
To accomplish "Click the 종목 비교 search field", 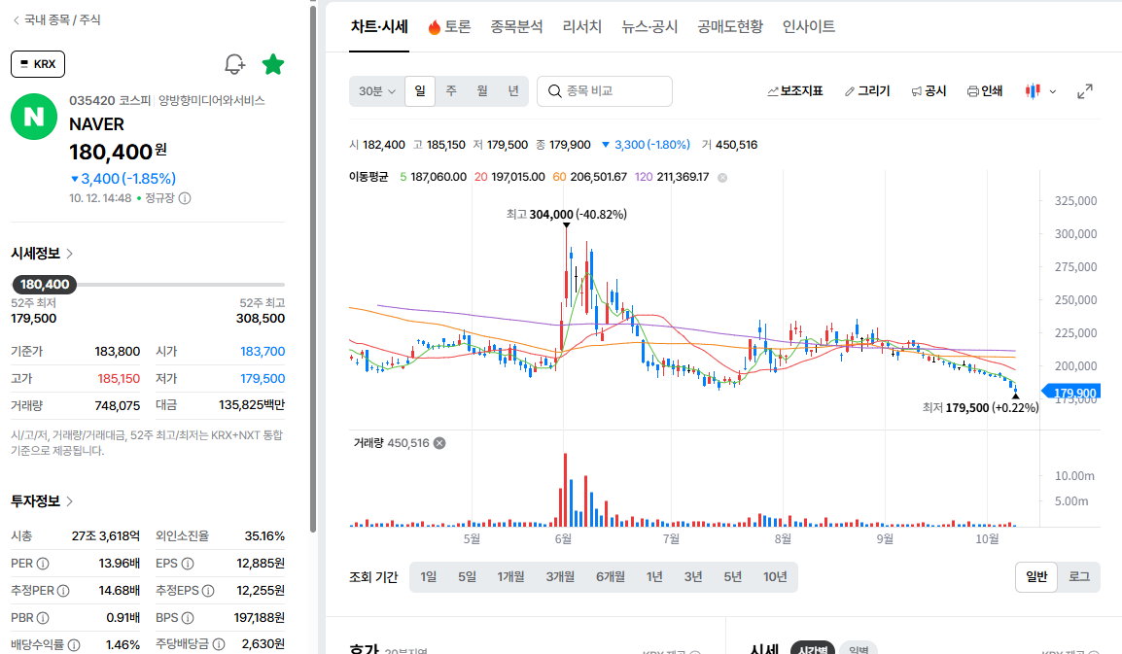I will coord(605,91).
